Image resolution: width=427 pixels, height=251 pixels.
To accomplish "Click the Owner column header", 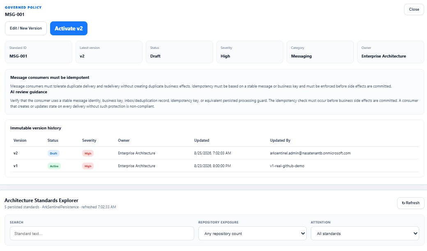I will pyautogui.click(x=124, y=140).
